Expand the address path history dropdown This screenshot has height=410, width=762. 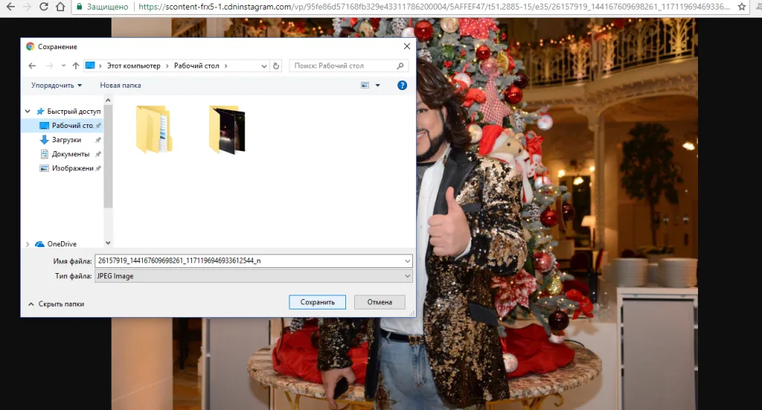click(x=264, y=65)
